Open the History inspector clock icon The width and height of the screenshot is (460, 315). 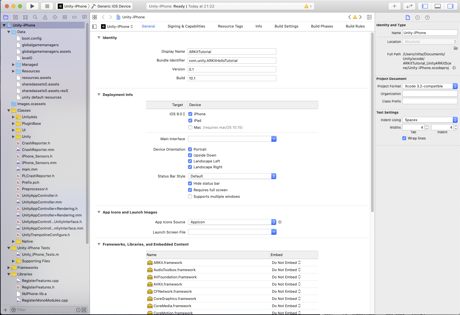417,18
